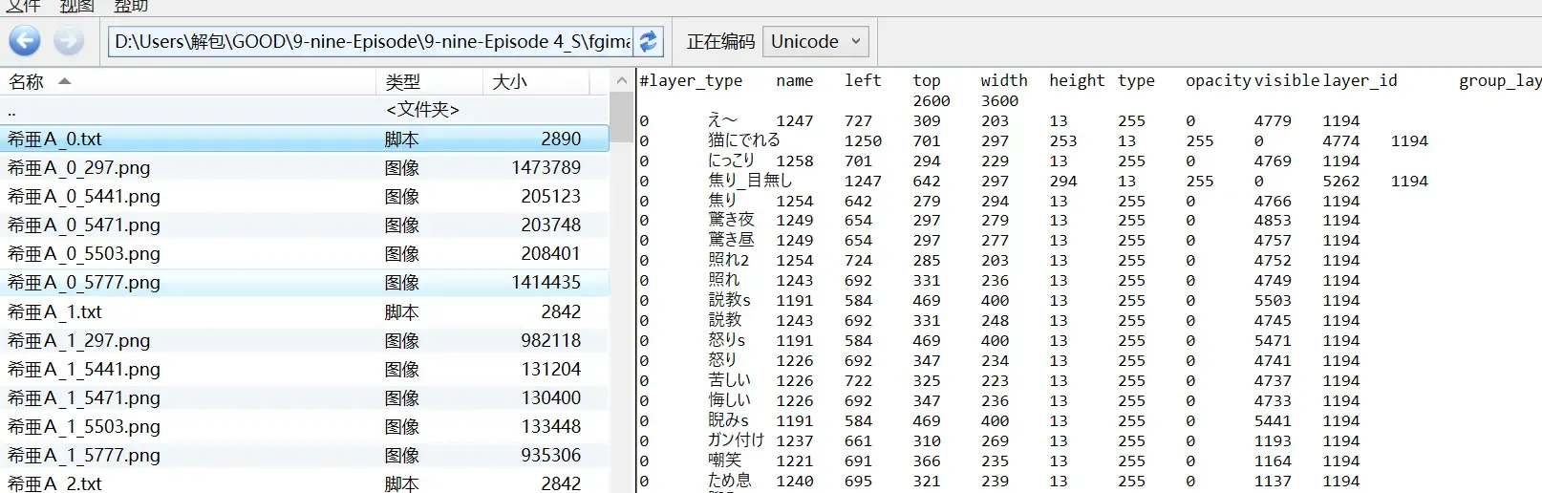Click the <文件夹> type label
The height and width of the screenshot is (493, 1542).
point(422,110)
